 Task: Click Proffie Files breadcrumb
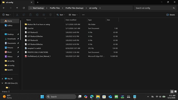click(55, 8)
